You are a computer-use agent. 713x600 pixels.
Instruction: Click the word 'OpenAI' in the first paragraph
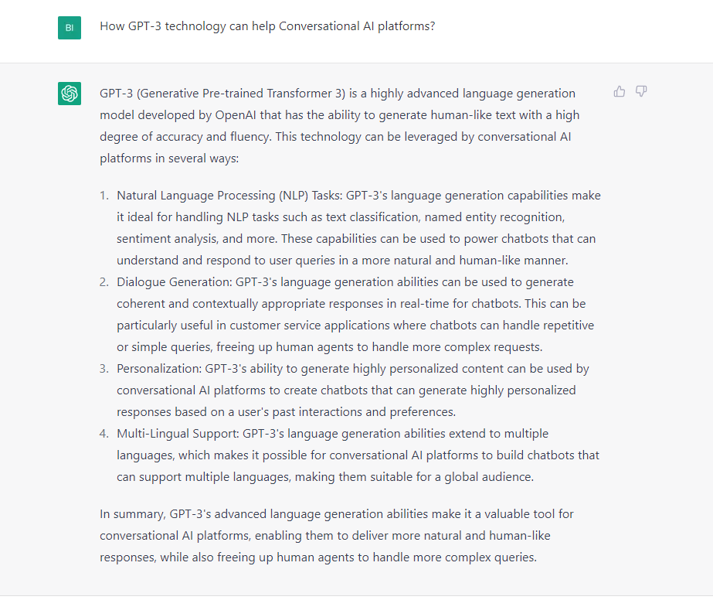point(236,115)
